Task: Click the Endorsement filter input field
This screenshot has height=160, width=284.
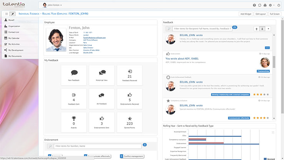Action: [97, 146]
